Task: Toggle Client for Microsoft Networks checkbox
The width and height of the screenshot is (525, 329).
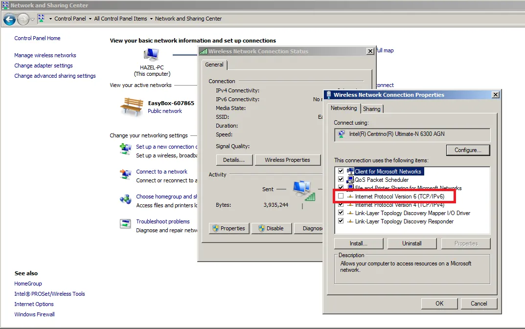Action: click(x=341, y=171)
